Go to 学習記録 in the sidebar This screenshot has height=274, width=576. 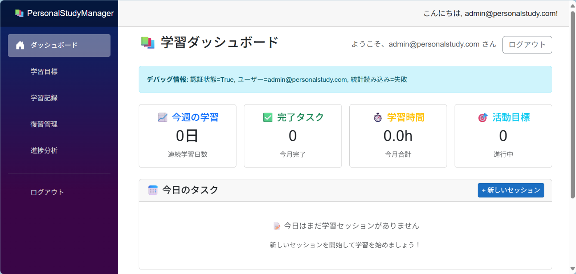click(x=44, y=98)
